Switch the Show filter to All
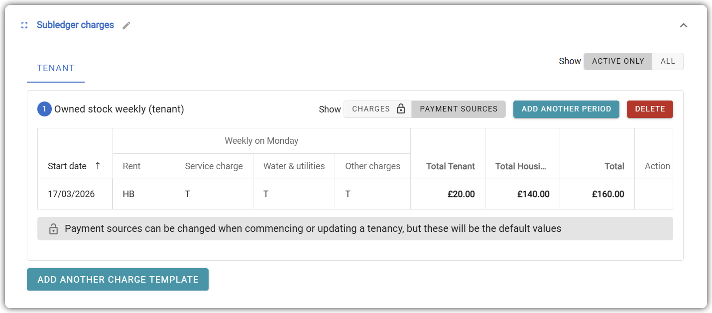712x313 pixels. coord(668,61)
